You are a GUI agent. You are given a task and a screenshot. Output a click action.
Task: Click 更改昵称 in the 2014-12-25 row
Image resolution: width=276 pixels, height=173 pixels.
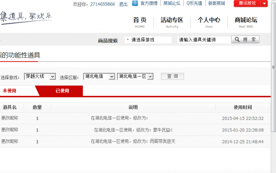click(x=10, y=142)
